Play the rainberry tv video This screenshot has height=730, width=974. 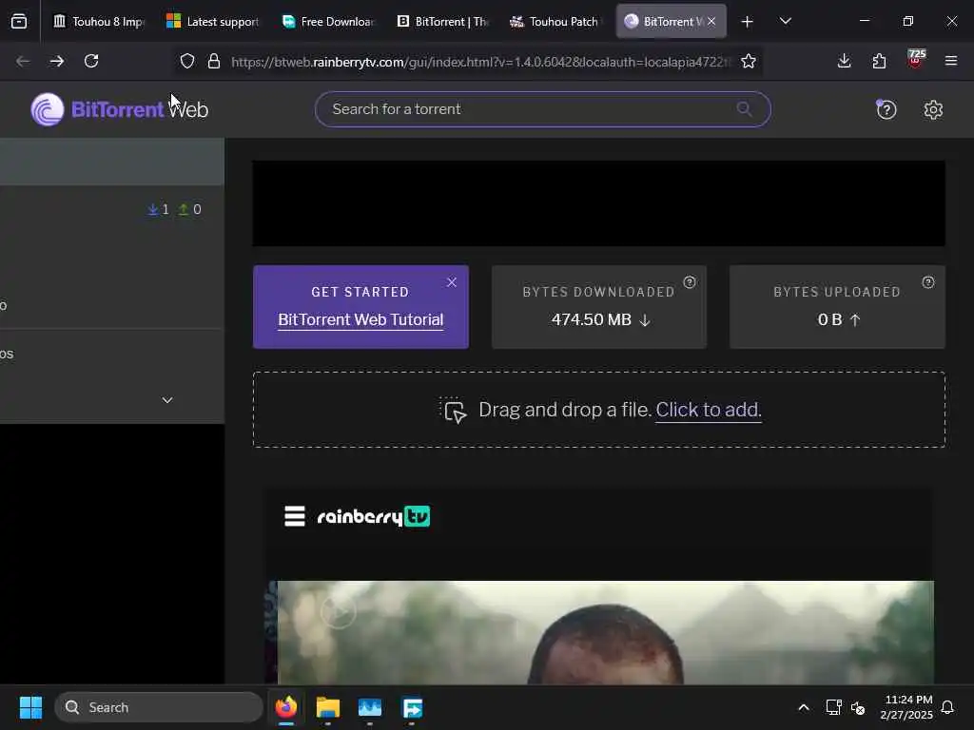tap(338, 612)
